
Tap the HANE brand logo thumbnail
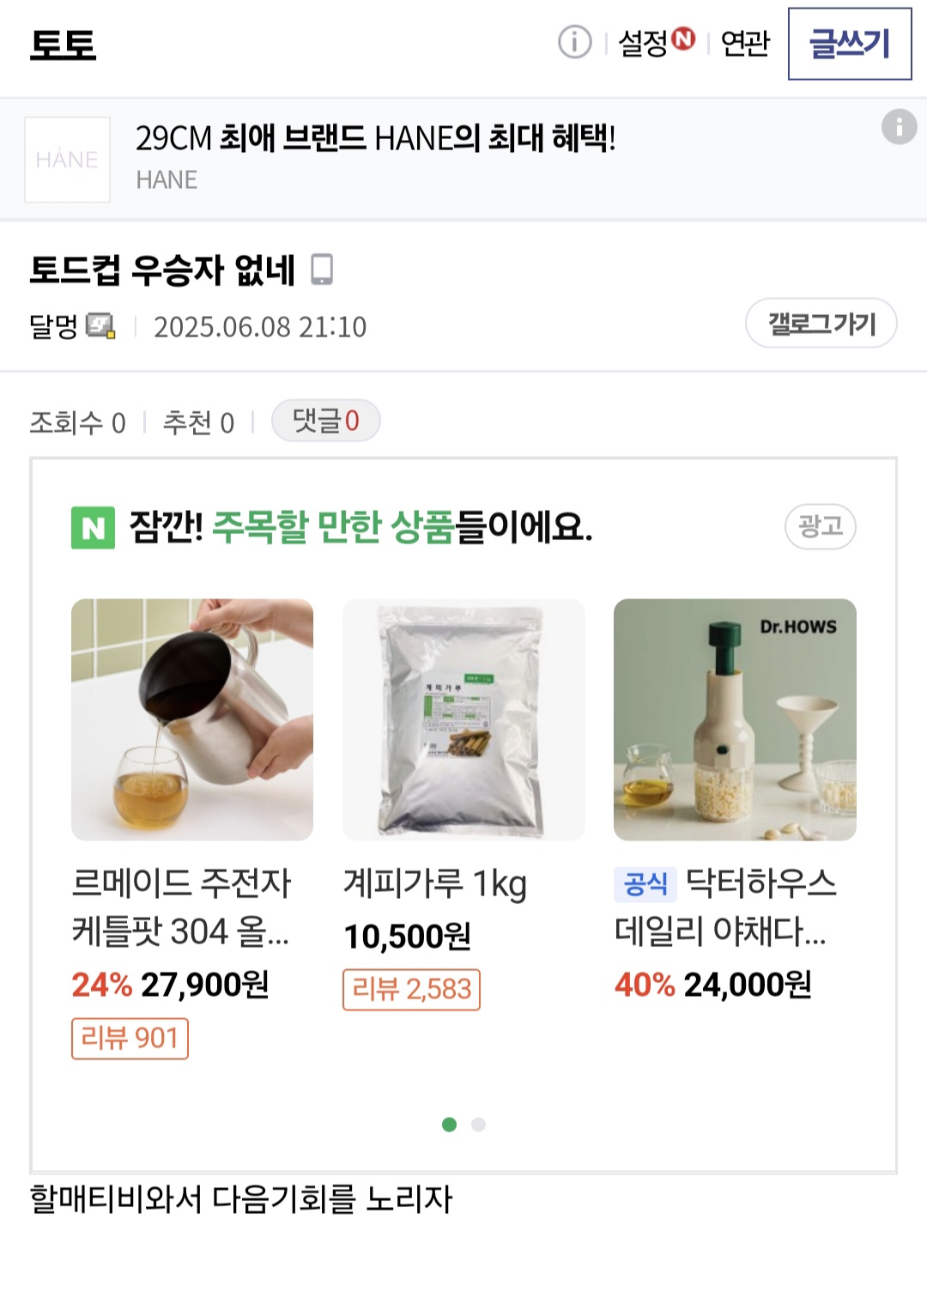click(68, 160)
